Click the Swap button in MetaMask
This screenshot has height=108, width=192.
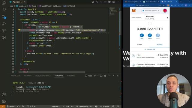coord(158,36)
